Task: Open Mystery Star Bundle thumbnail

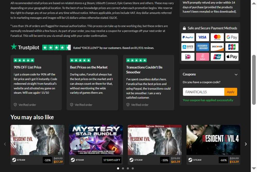Action: point(96,140)
